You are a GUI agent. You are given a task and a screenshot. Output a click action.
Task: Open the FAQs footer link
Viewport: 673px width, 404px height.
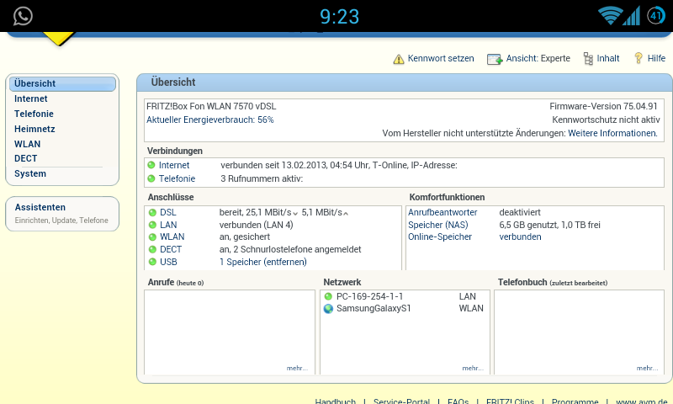point(458,401)
